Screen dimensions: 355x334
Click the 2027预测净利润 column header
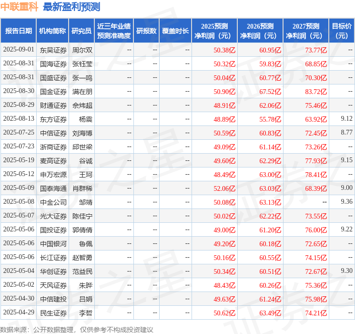click(x=306, y=31)
